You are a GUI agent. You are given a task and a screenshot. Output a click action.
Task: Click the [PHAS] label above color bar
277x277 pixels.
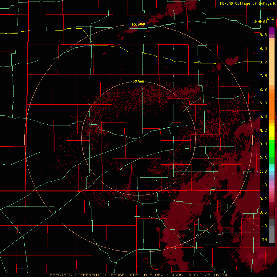tap(260, 22)
